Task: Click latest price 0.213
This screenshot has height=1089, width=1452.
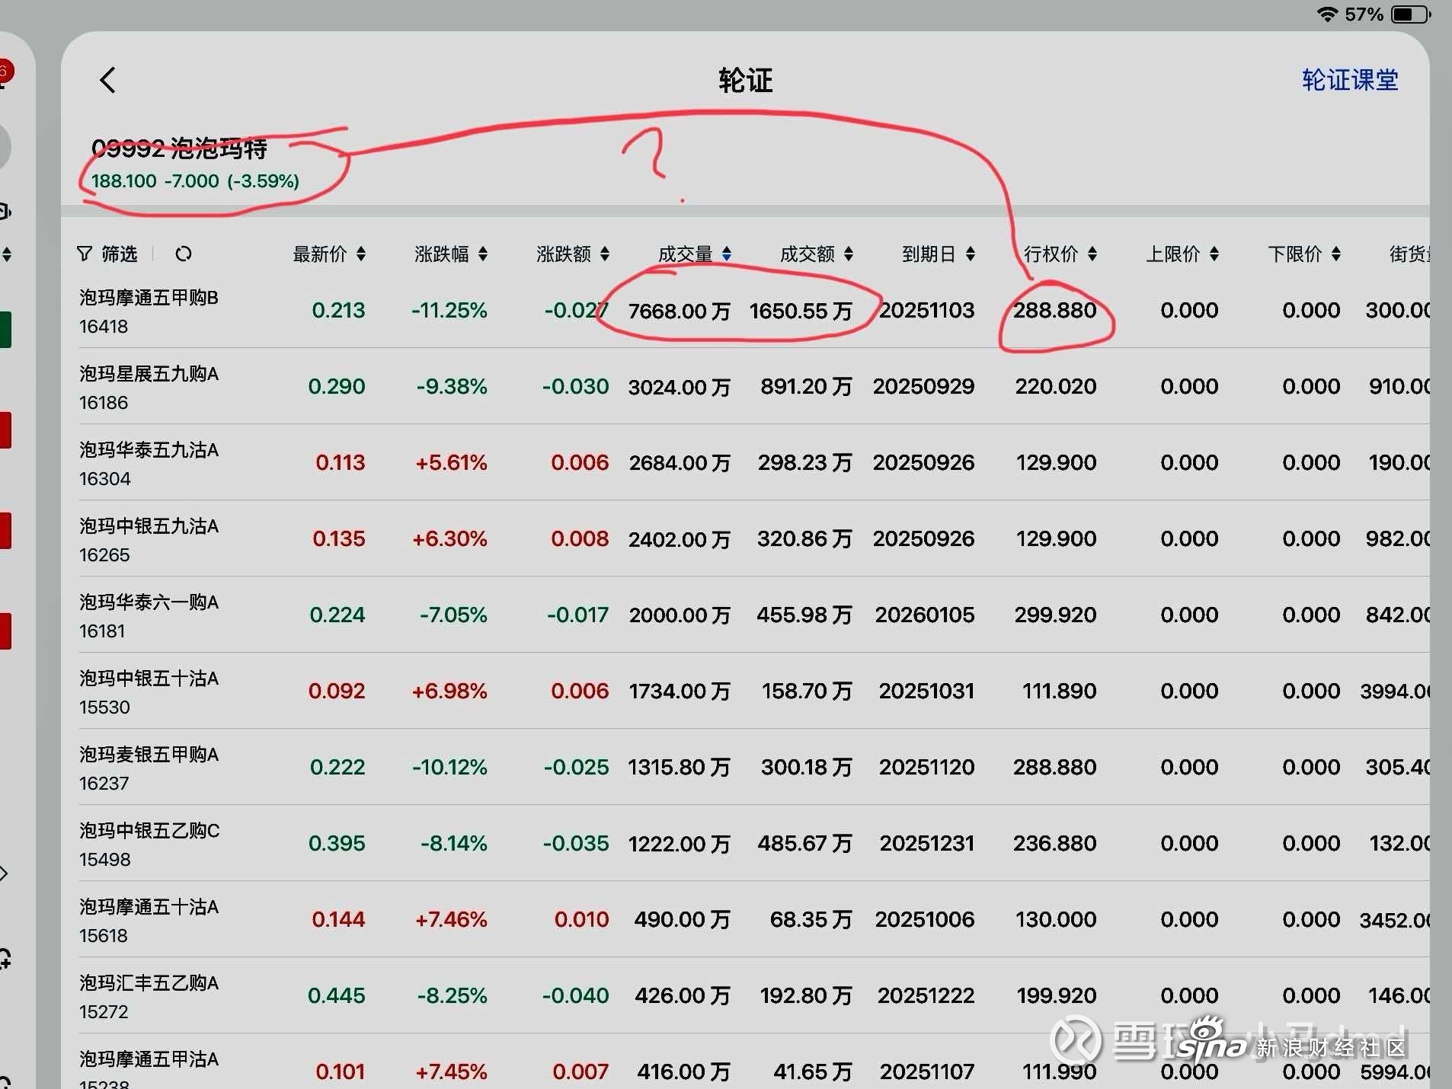Action: tap(338, 311)
